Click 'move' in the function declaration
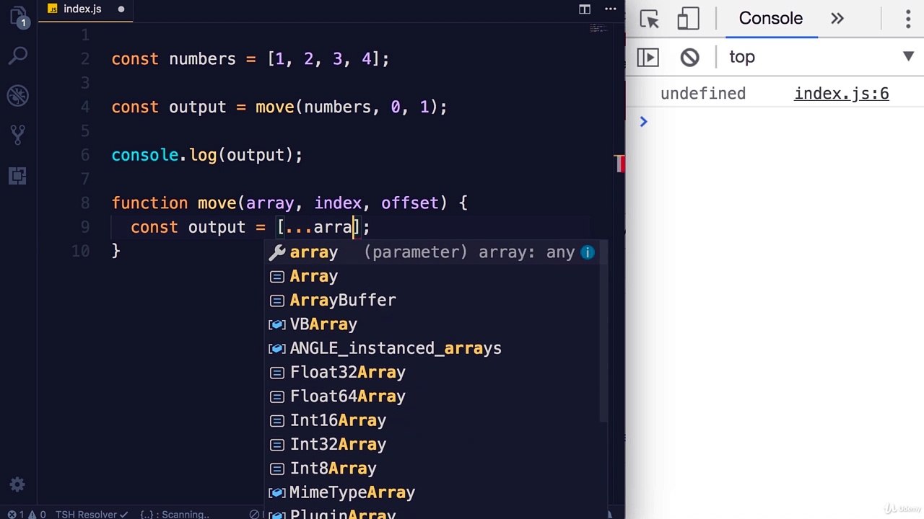The width and height of the screenshot is (924, 519). click(217, 203)
